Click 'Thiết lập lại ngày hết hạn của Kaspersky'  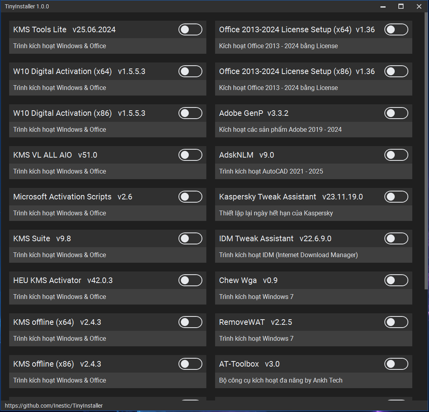pos(276,213)
